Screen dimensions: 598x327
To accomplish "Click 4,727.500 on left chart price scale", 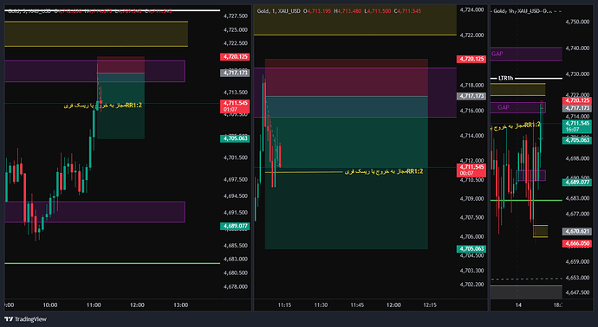I will (236, 16).
